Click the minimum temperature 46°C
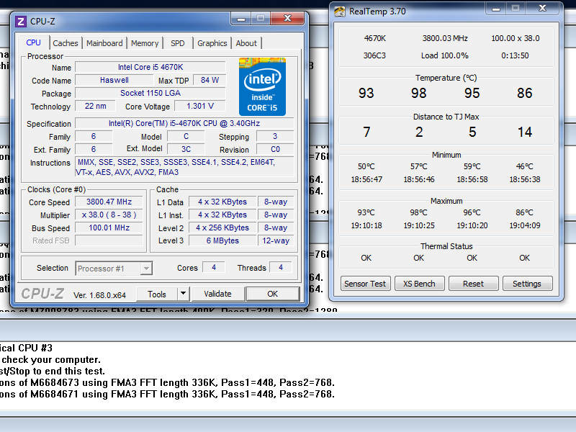This screenshot has width=576, height=432. [525, 166]
